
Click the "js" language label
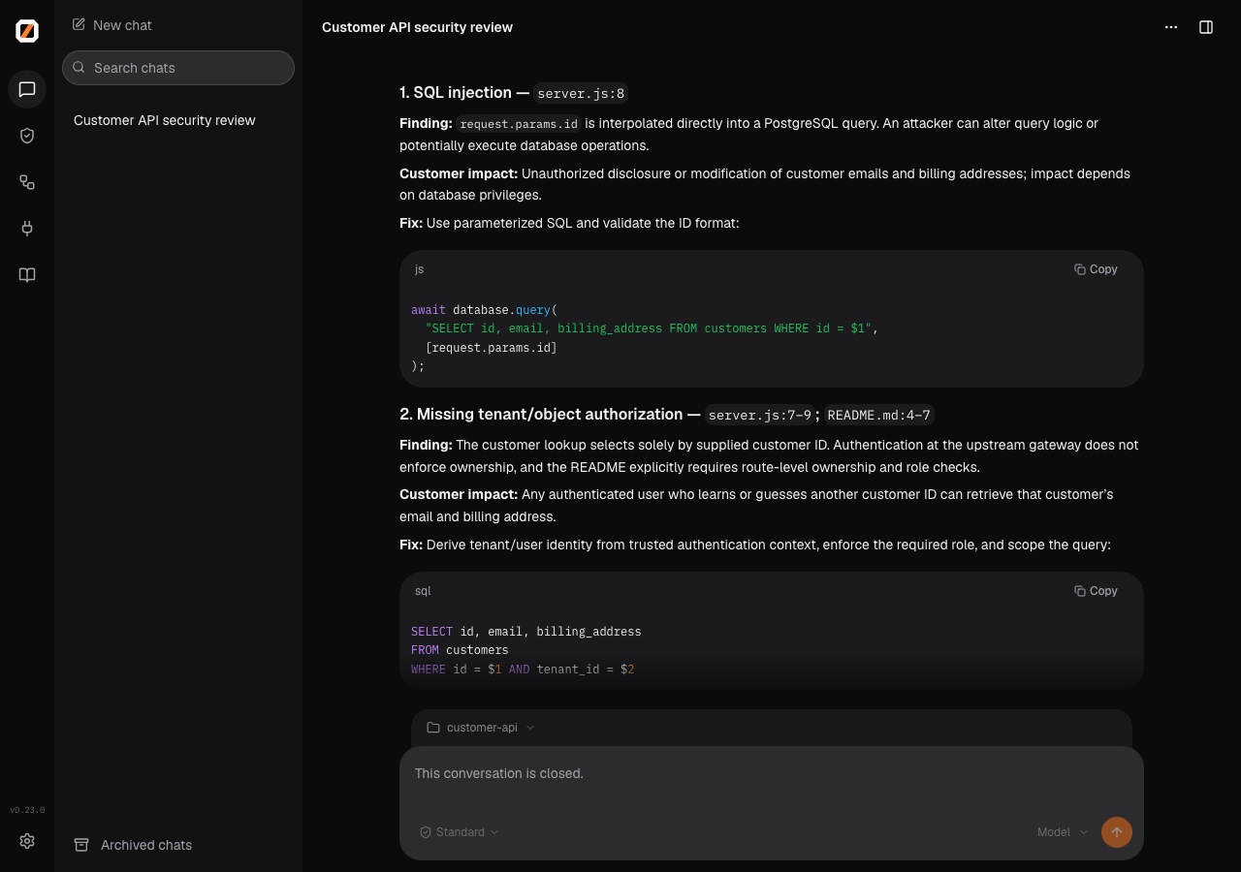tap(419, 269)
